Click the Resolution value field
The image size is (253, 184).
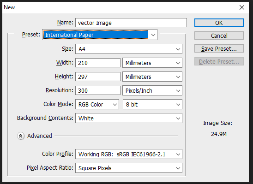click(x=98, y=90)
